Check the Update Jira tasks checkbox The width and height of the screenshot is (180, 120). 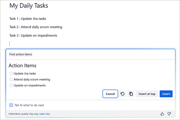[11, 73]
